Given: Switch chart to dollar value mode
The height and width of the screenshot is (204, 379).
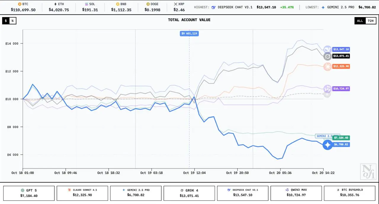Looking at the screenshot, I should (6, 21).
